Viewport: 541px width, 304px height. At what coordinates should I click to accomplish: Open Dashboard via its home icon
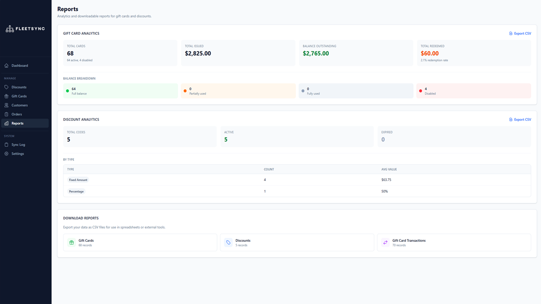click(x=6, y=66)
